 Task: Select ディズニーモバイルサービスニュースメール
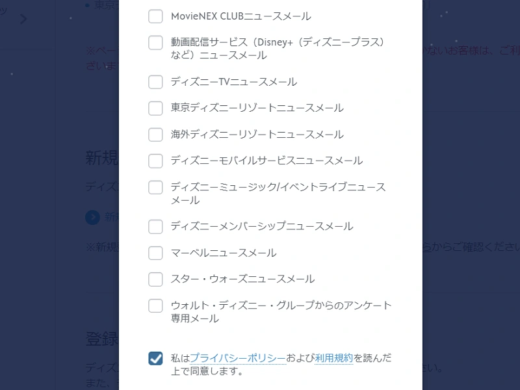click(x=155, y=161)
